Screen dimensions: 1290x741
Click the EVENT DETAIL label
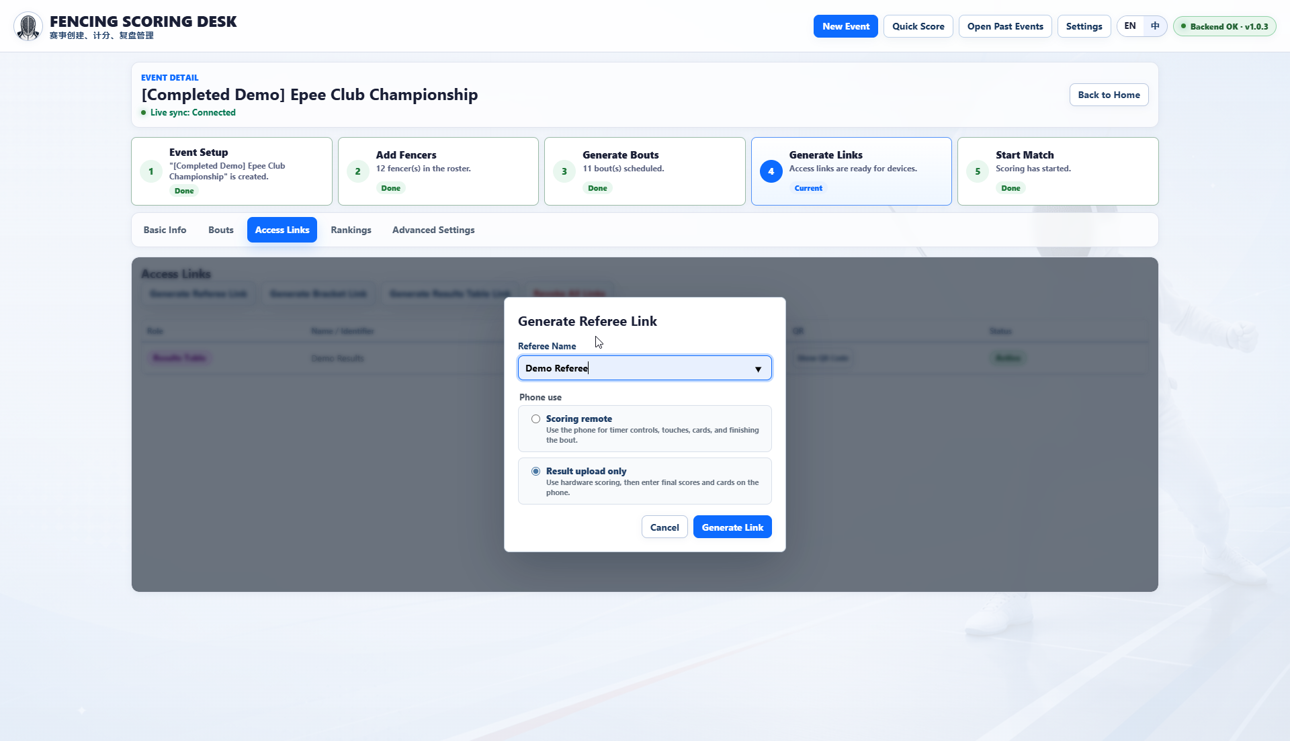click(169, 77)
